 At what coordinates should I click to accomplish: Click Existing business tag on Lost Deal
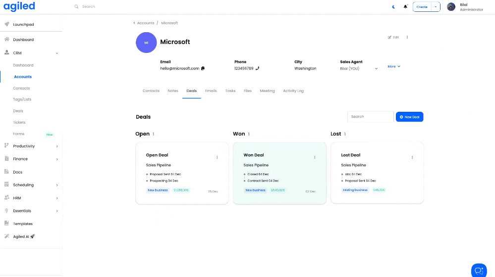click(355, 190)
